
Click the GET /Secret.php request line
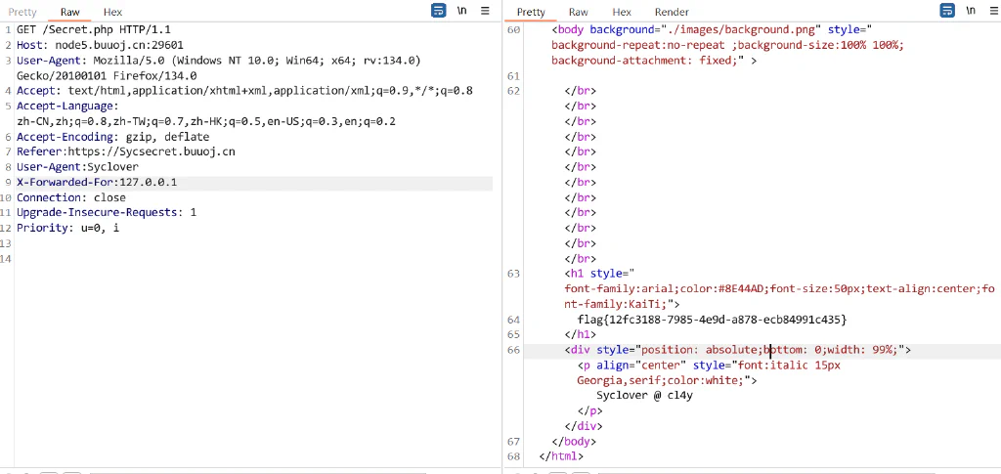pos(94,30)
